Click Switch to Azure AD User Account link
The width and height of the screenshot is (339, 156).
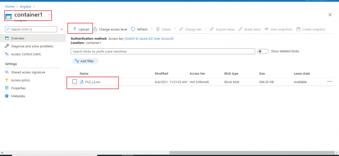149,39
